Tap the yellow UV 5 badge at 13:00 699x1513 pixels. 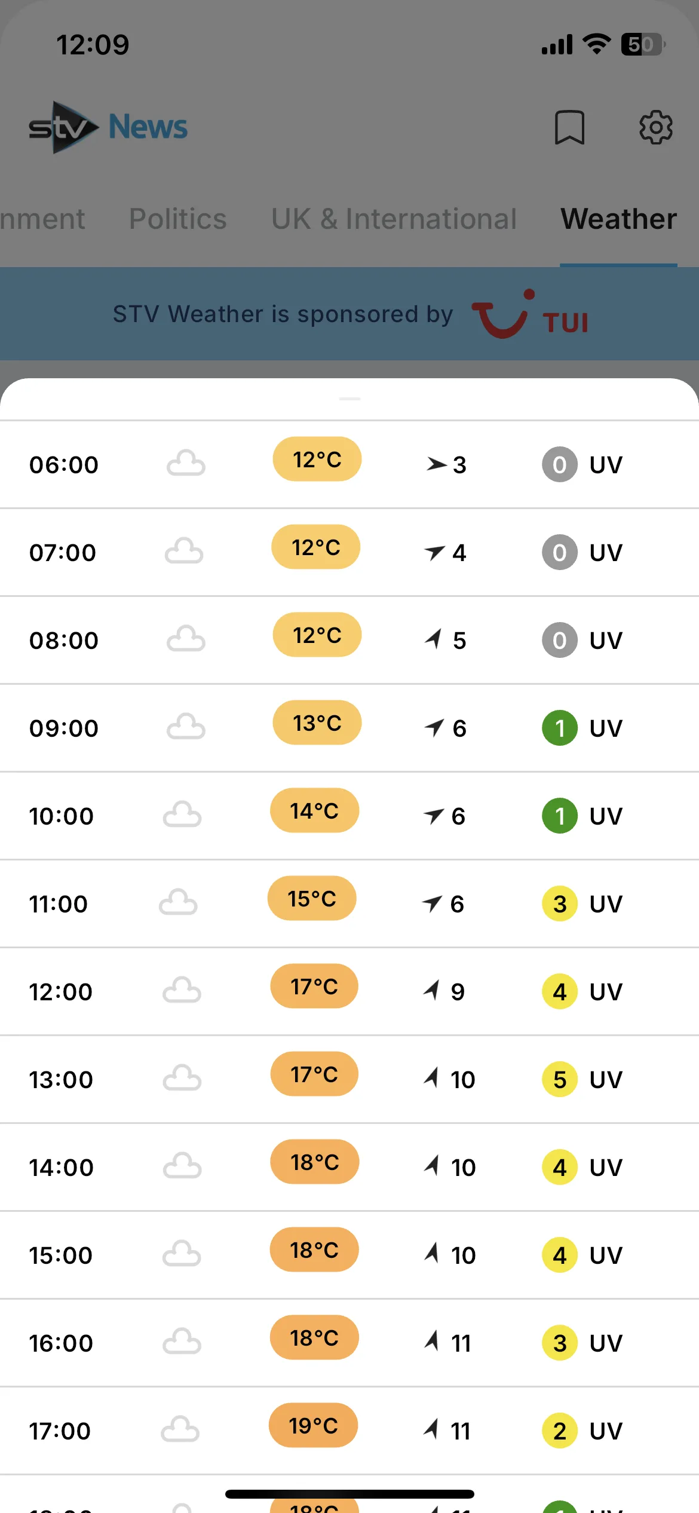560,1079
